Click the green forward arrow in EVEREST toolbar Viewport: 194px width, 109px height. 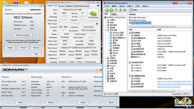point(111,10)
